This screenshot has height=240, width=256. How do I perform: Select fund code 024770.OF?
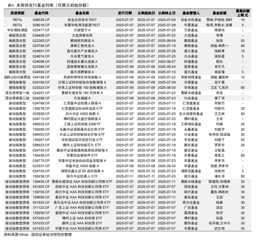click(41, 161)
